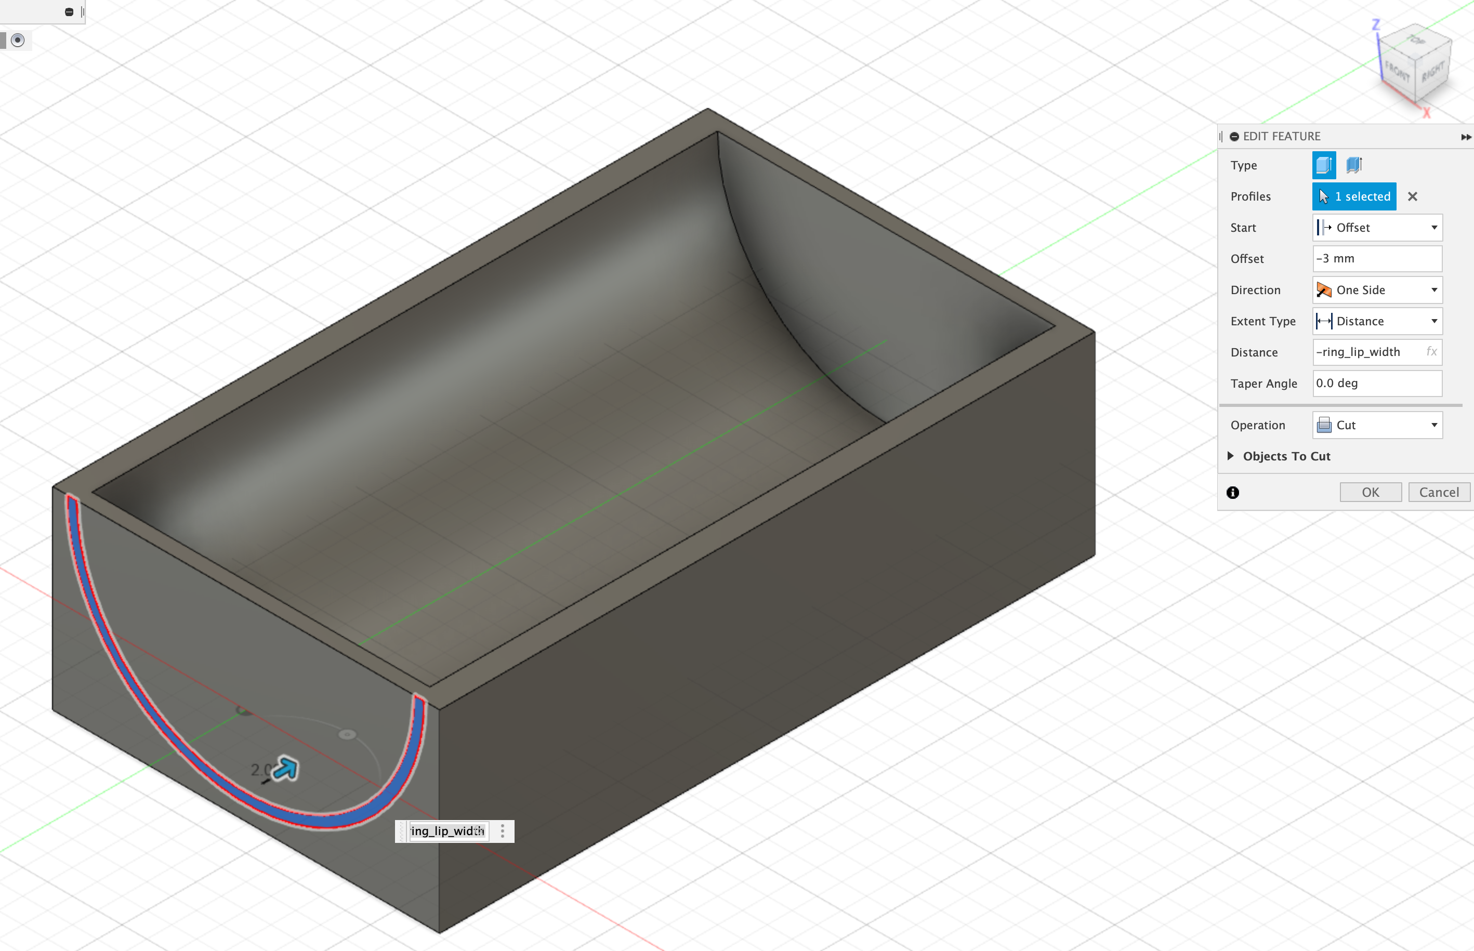Deselect profiles using the X next to '1 selected'
Image resolution: width=1474 pixels, height=951 pixels.
coord(1413,196)
